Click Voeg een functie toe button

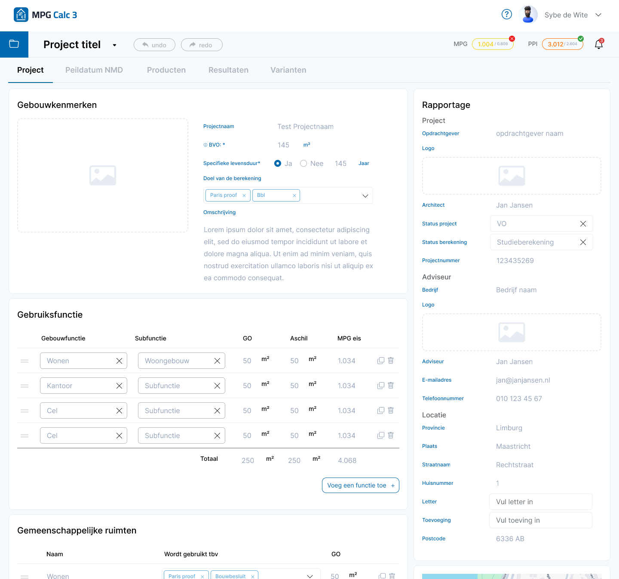coord(360,485)
